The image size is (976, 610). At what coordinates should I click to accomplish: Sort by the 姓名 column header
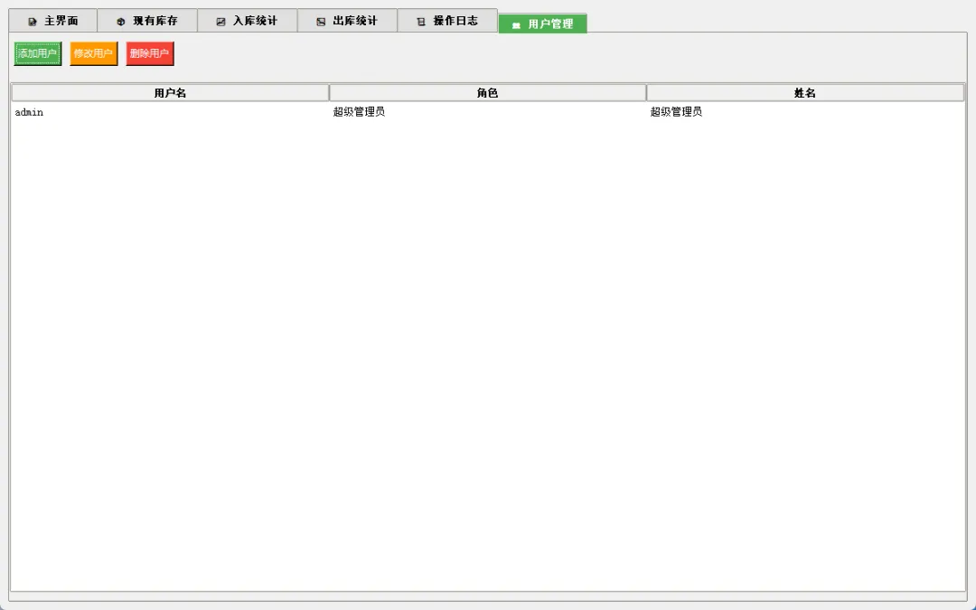point(805,93)
